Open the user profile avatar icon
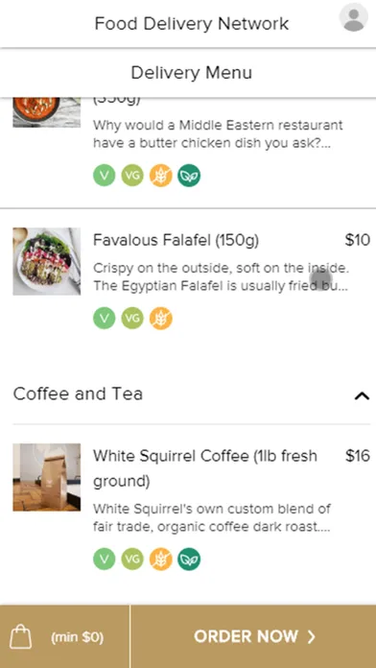The image size is (376, 668). click(353, 17)
